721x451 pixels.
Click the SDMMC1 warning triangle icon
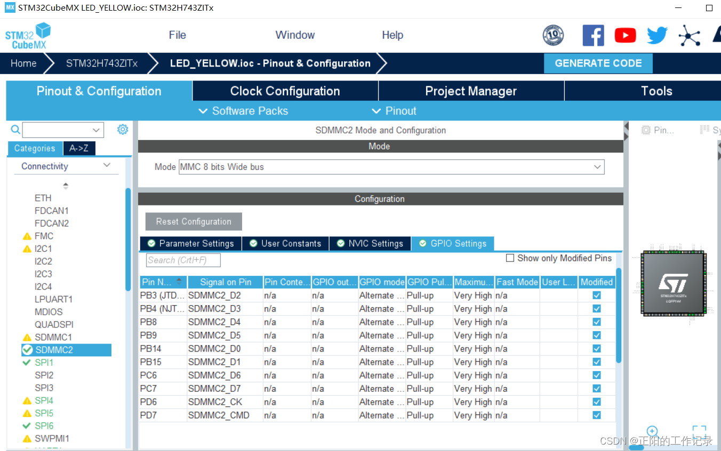27,338
